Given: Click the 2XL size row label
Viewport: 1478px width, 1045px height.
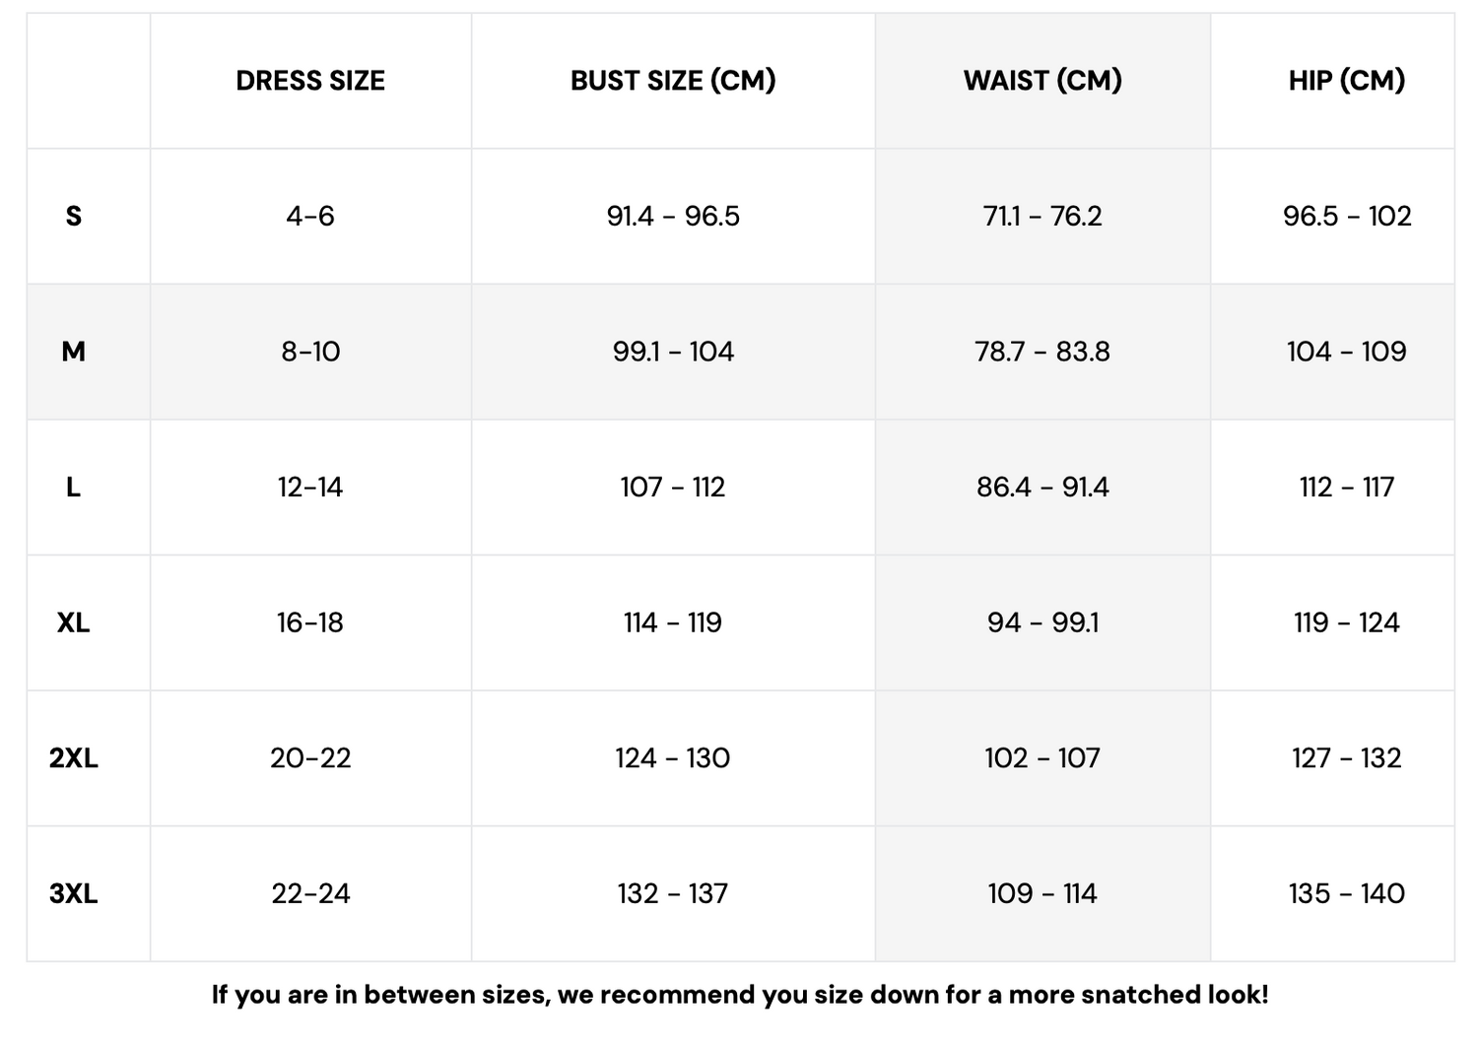Looking at the screenshot, I should click(74, 758).
